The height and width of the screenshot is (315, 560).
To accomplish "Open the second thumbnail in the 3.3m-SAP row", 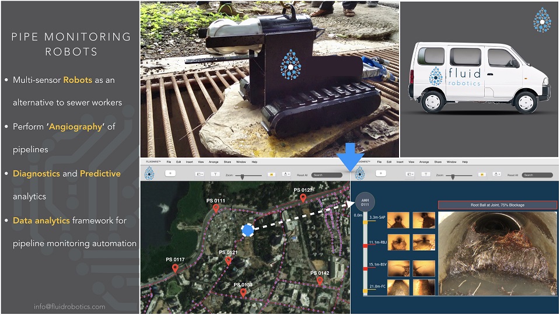I will click(x=424, y=220).
